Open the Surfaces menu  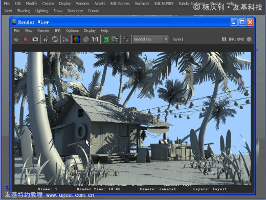(142, 4)
